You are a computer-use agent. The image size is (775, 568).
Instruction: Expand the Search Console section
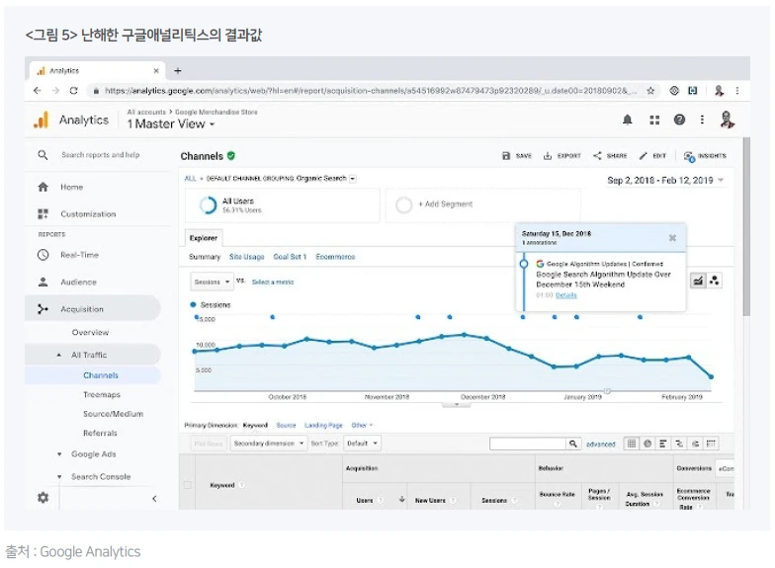coord(59,476)
